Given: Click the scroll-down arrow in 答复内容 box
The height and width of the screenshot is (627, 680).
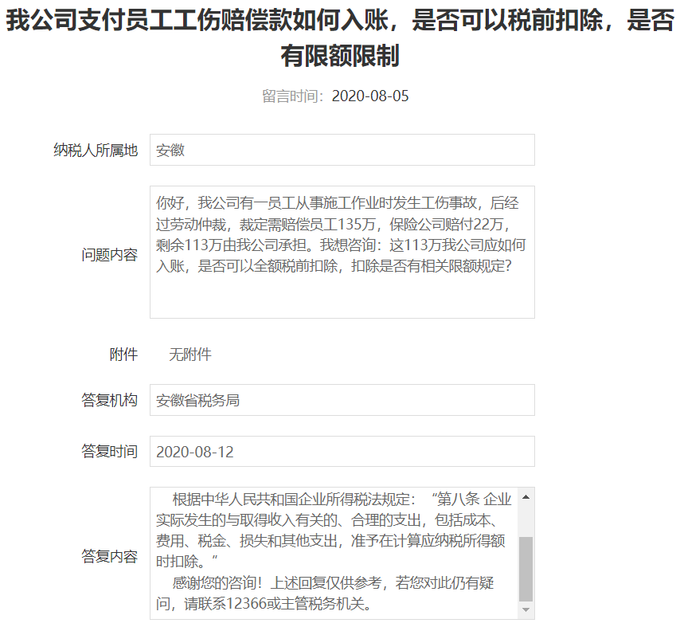Looking at the screenshot, I should [526, 610].
